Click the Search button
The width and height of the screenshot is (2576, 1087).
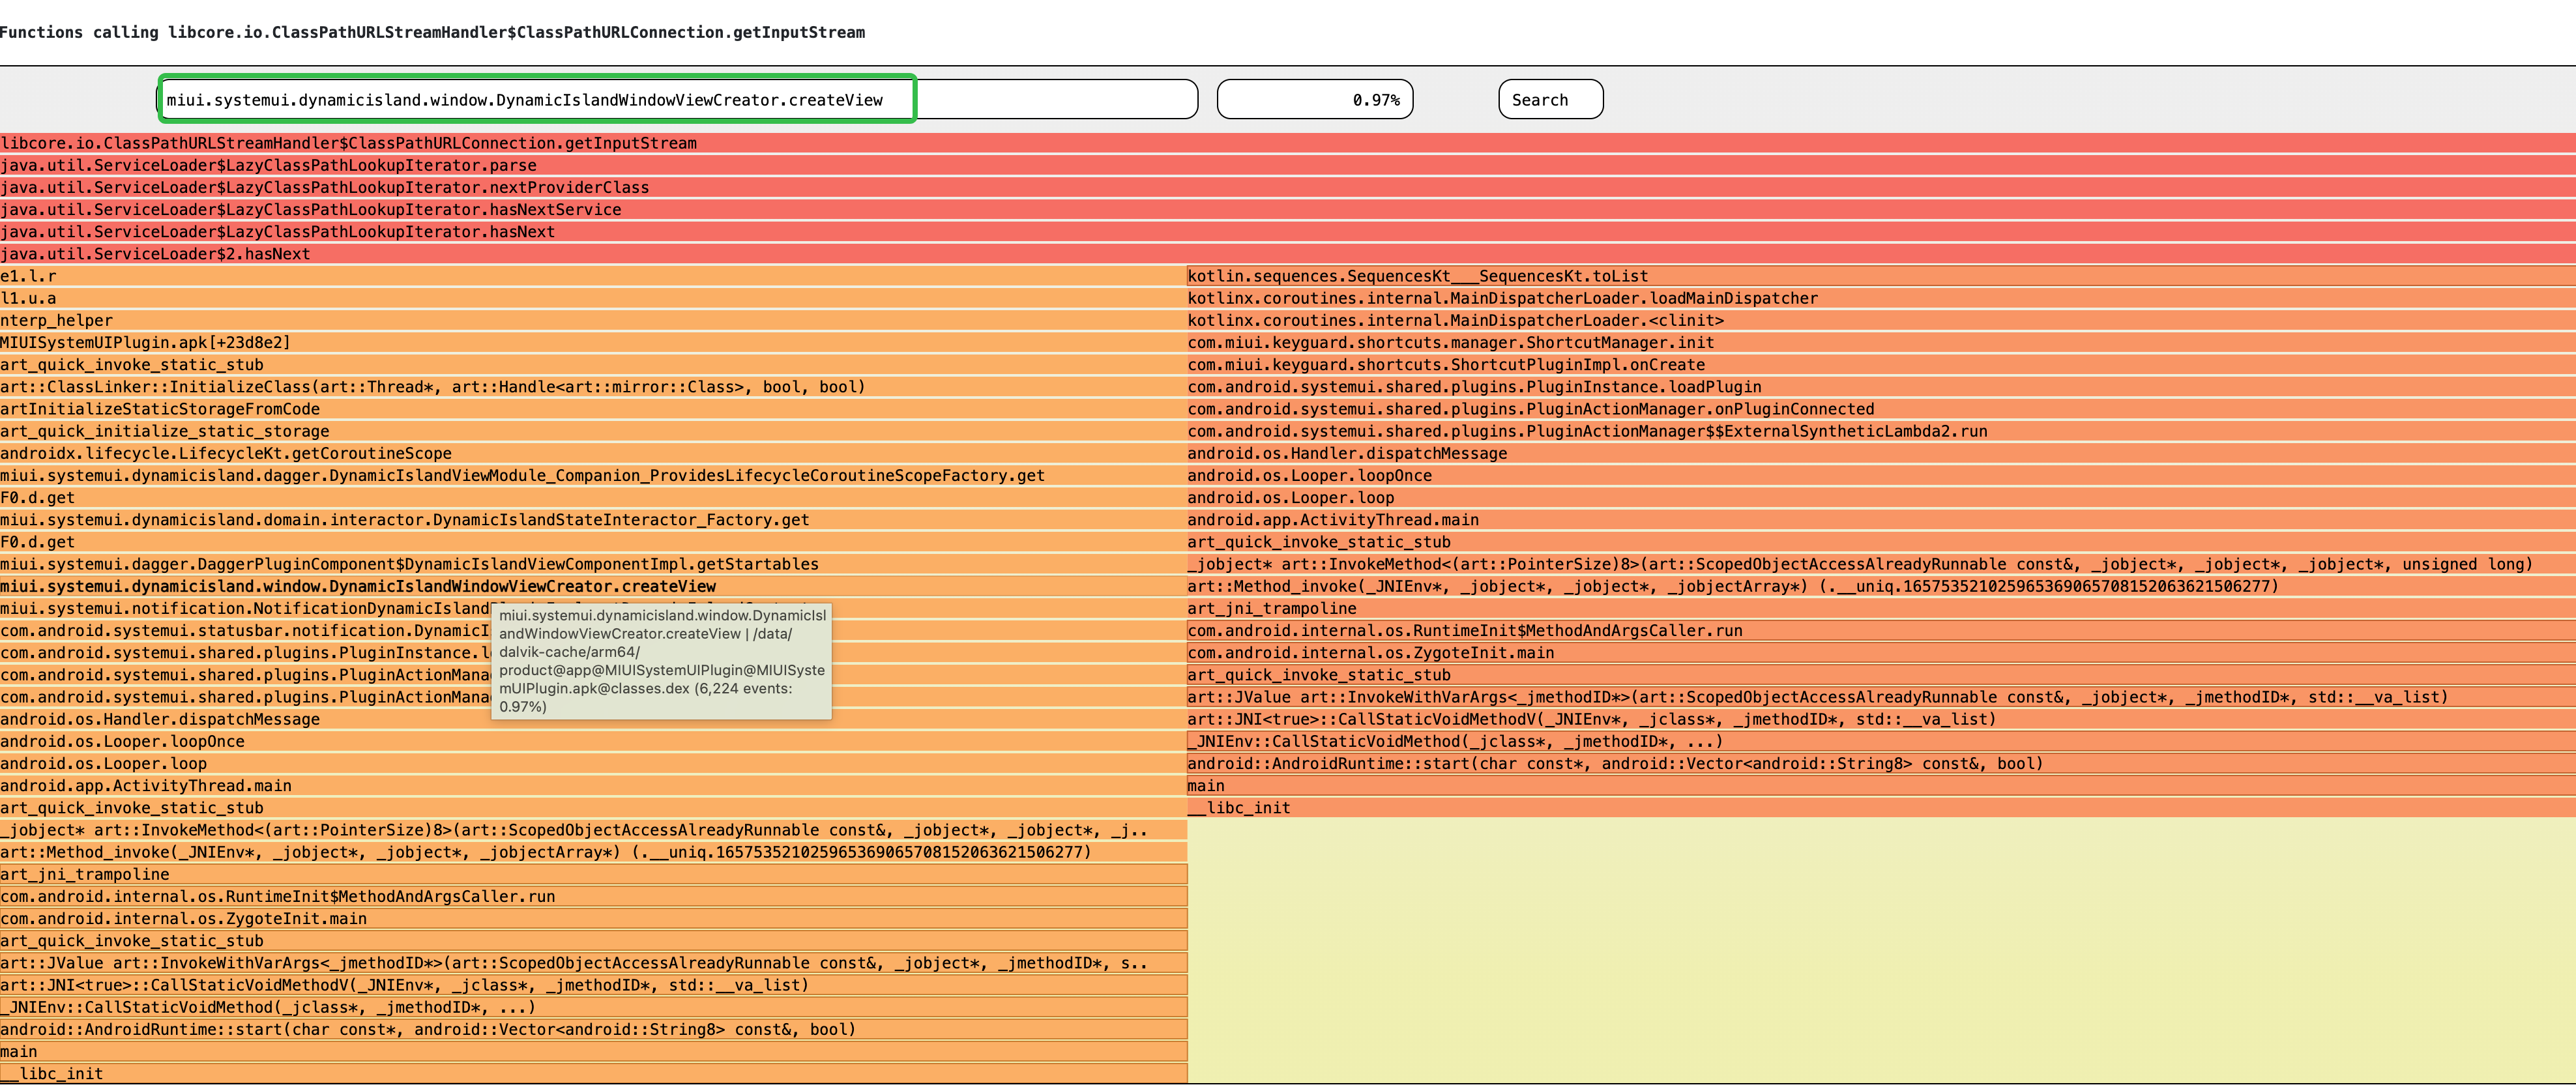click(x=1551, y=99)
